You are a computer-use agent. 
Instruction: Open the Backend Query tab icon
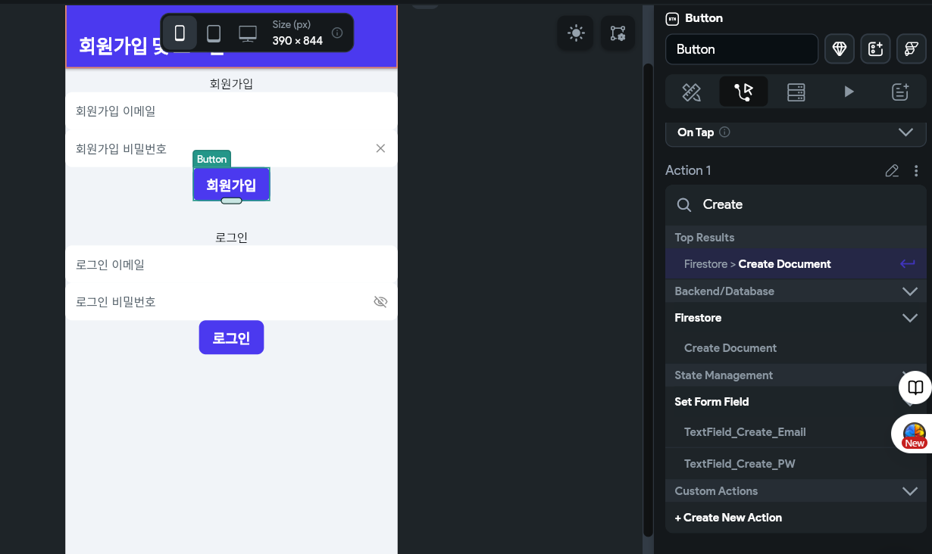coord(796,92)
